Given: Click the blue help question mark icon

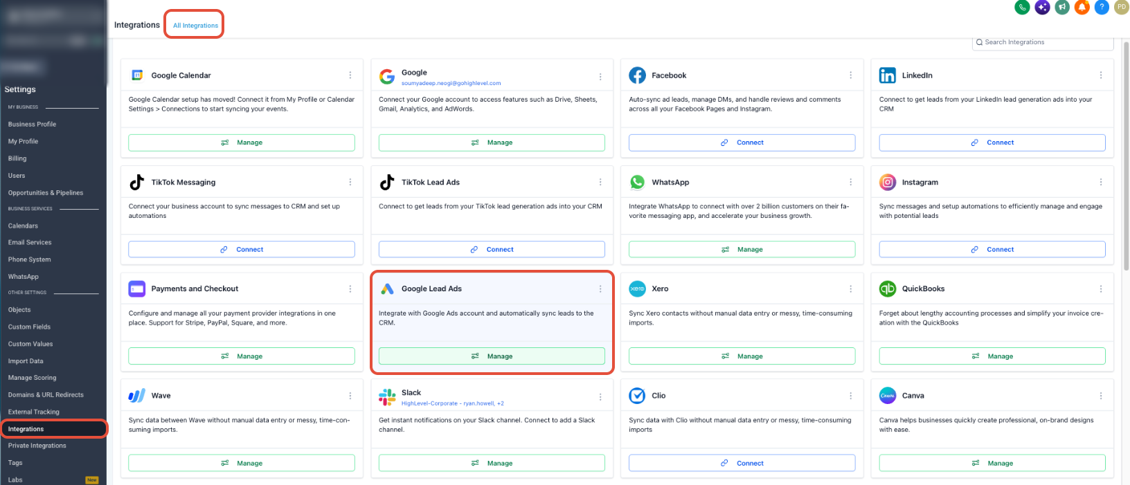Looking at the screenshot, I should 1102,7.
